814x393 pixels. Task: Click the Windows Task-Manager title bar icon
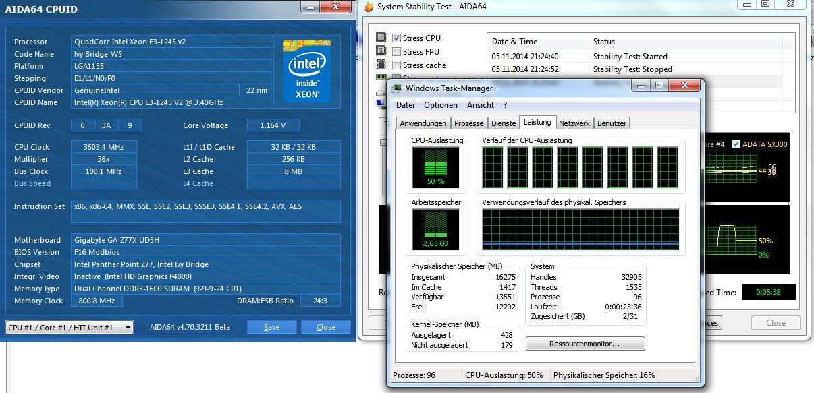tap(398, 88)
